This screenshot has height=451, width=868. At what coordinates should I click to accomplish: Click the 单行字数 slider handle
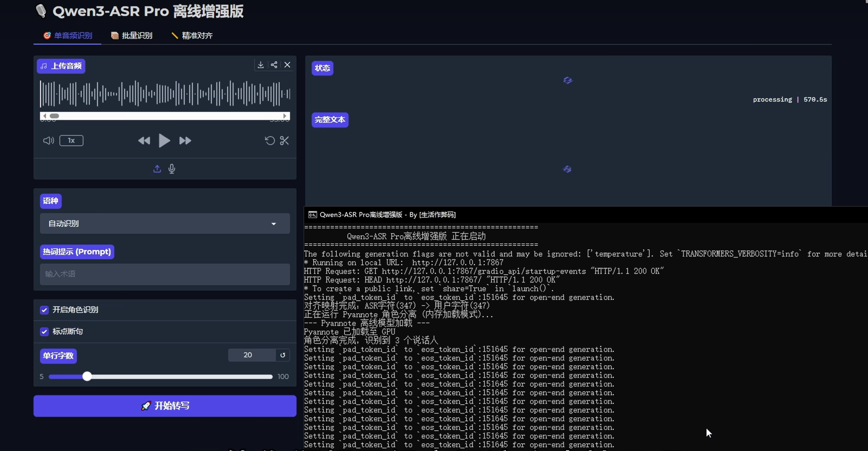pos(87,377)
